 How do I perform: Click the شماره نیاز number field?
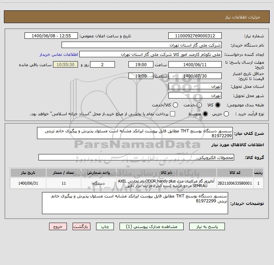click(x=195, y=36)
